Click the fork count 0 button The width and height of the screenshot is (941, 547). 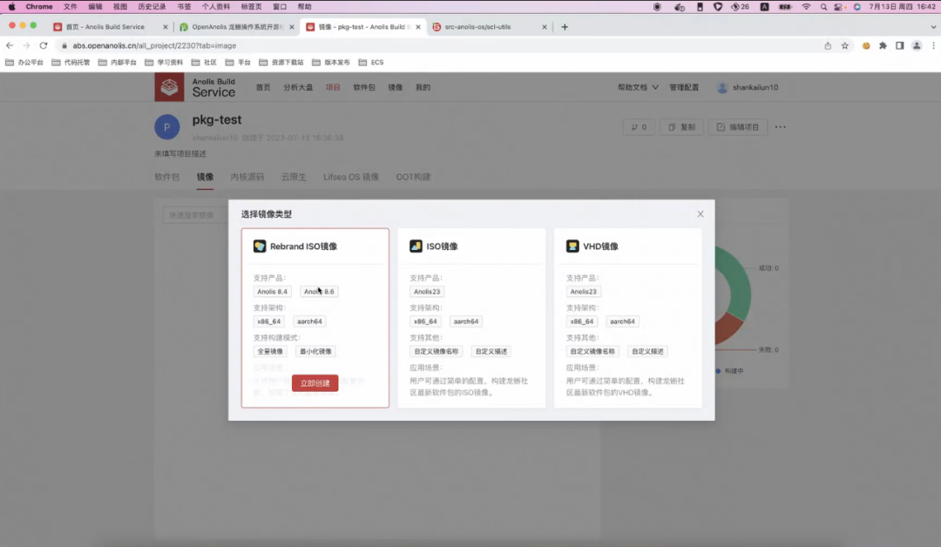click(x=640, y=127)
